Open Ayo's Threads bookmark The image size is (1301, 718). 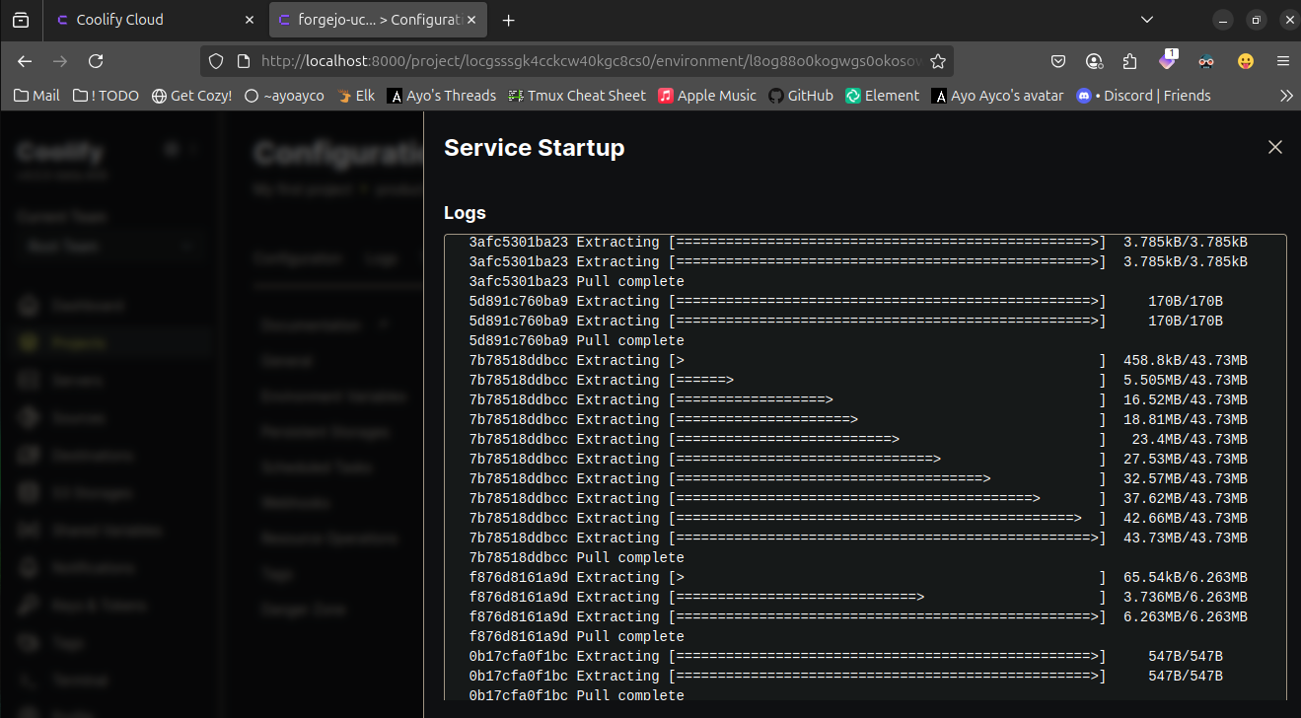pos(441,96)
